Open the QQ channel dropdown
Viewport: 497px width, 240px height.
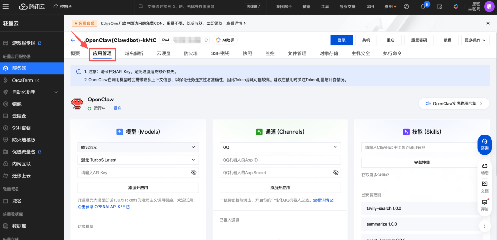tap(280, 147)
